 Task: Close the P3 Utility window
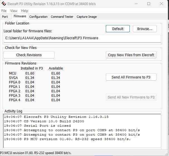pyautogui.click(x=161, y=4)
